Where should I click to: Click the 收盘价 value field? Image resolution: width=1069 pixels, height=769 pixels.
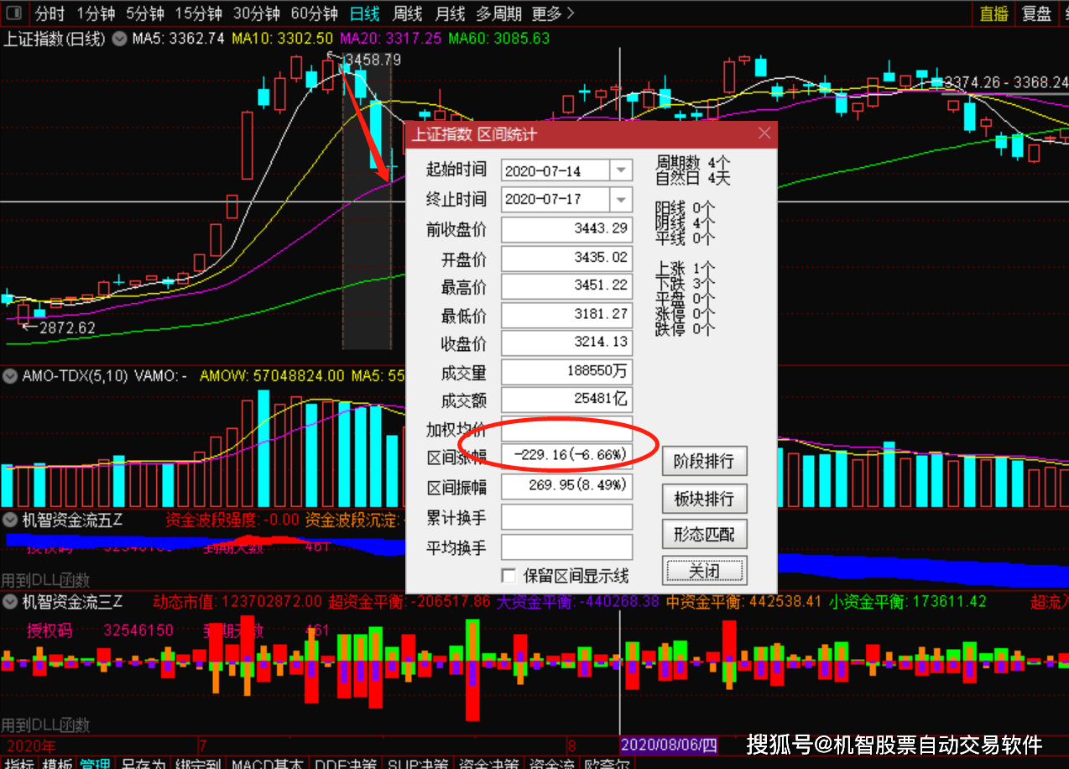click(567, 343)
